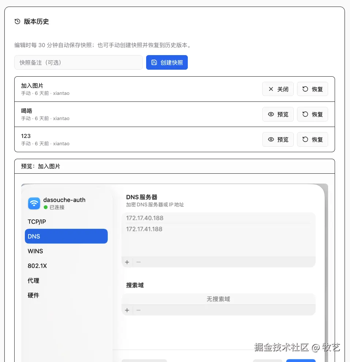Click restore arrow icon in 喝咯 row
The image size is (350, 362).
[305, 114]
